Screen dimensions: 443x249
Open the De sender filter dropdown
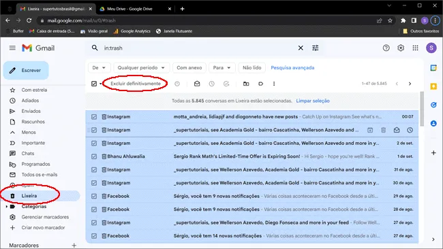click(x=99, y=67)
